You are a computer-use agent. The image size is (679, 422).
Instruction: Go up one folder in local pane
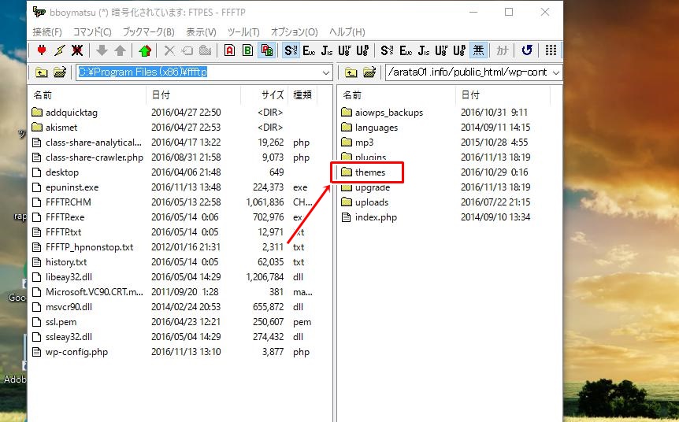(41, 72)
